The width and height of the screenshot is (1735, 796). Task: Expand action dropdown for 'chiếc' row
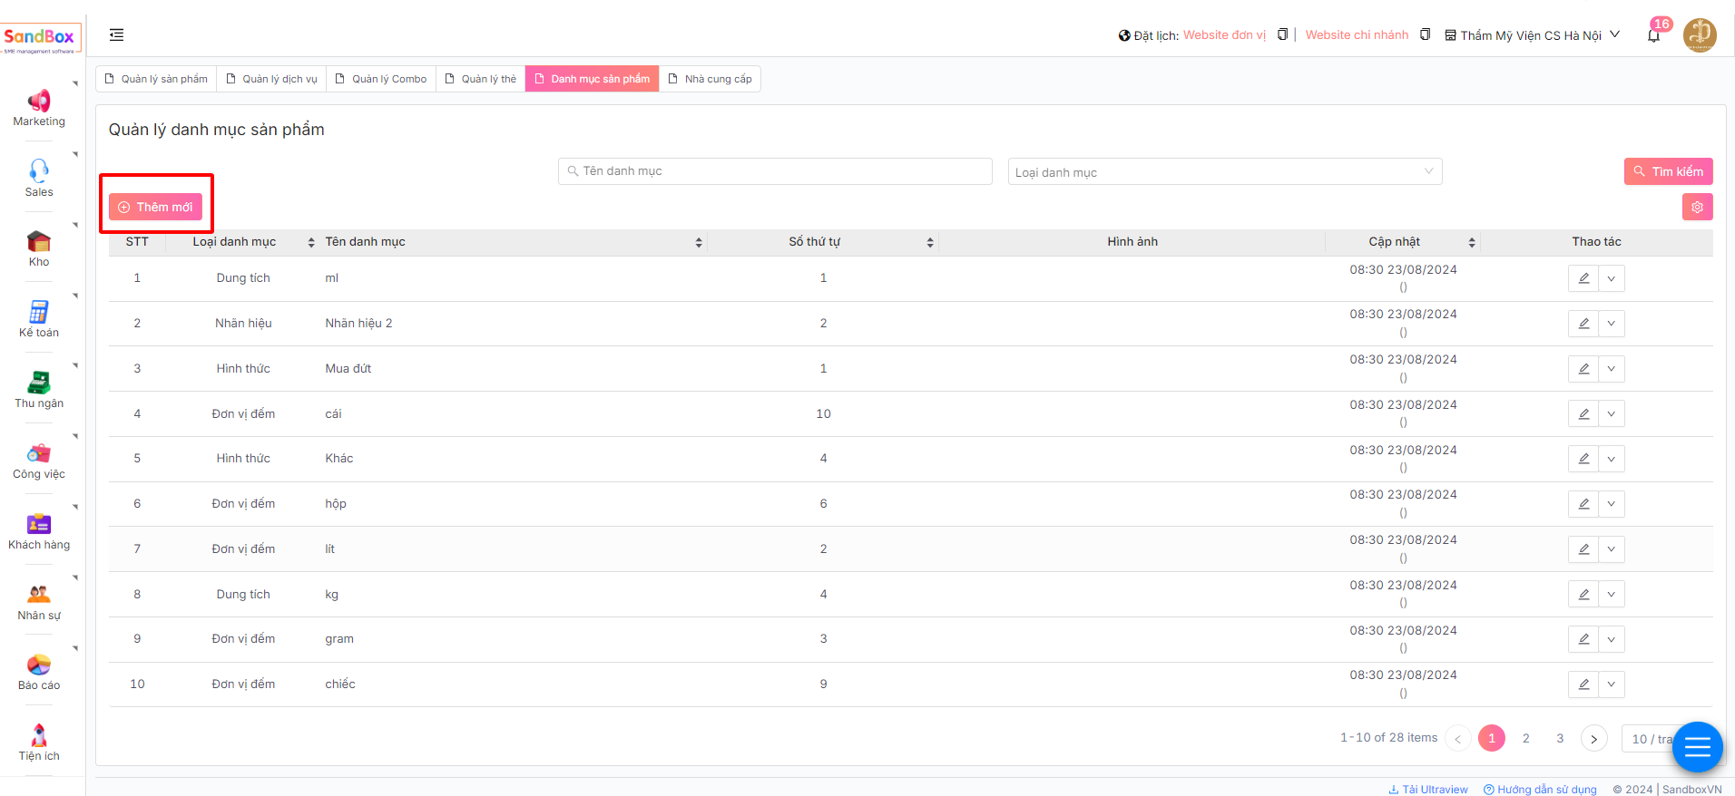click(1611, 684)
